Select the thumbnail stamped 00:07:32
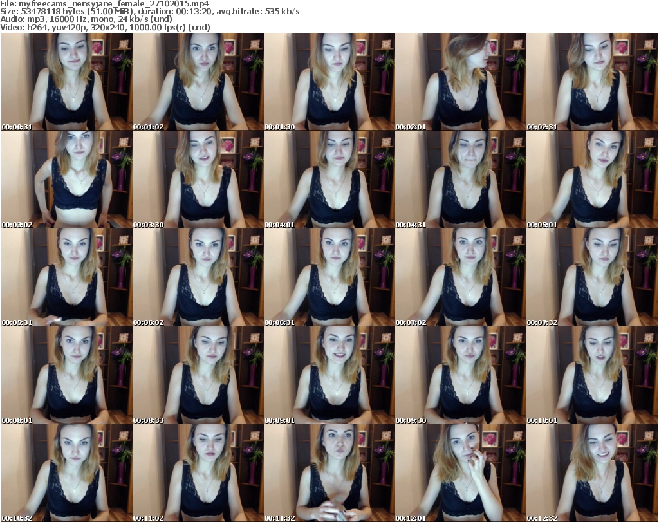Image resolution: width=659 pixels, height=522 pixels. pyautogui.click(x=592, y=277)
